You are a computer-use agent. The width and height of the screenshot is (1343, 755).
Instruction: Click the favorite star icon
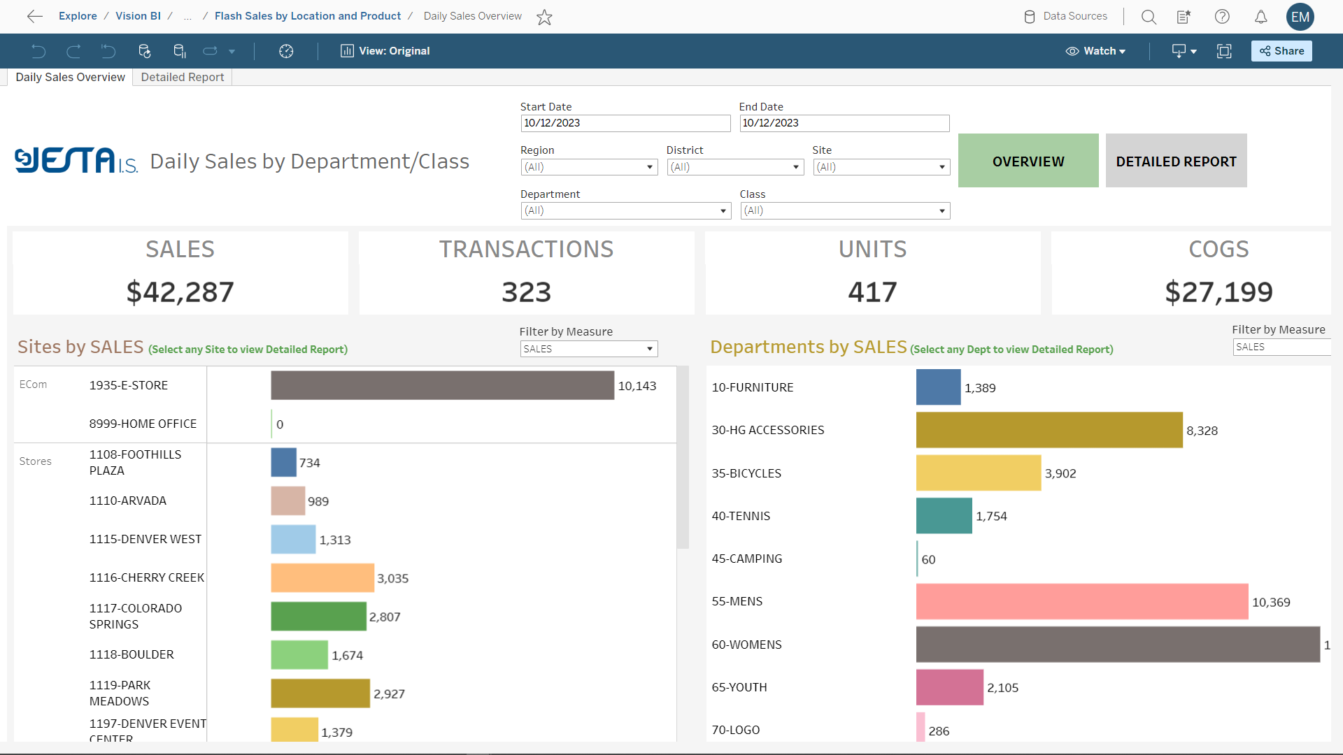[x=544, y=17]
